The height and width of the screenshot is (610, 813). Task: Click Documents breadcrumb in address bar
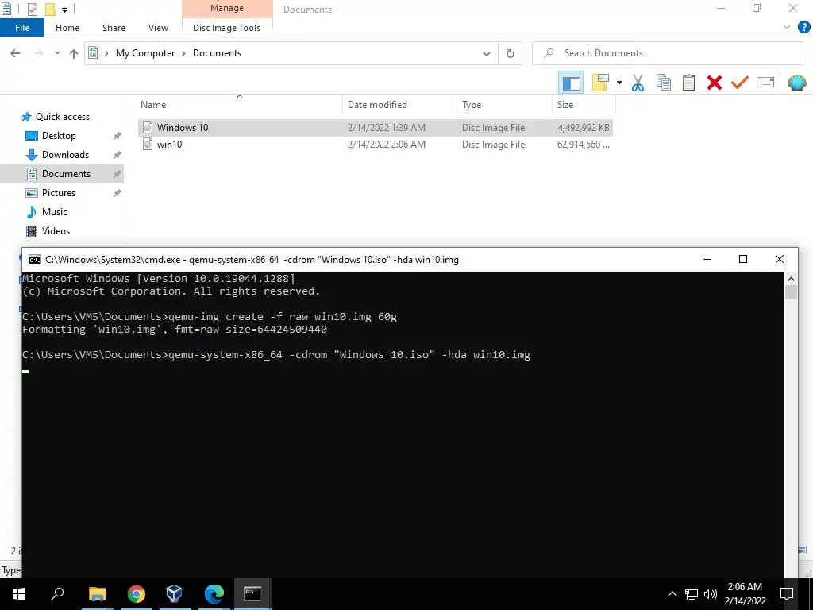217,53
